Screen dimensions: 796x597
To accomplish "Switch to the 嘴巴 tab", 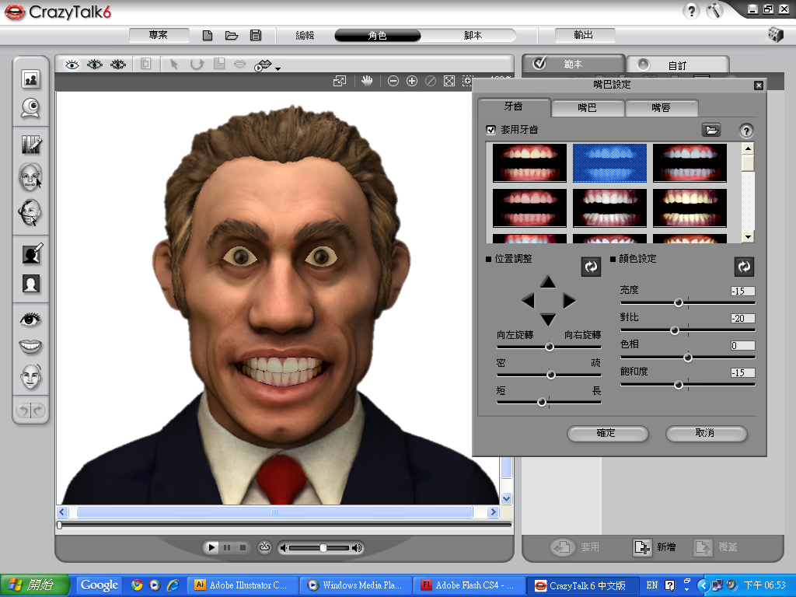I will [x=587, y=108].
